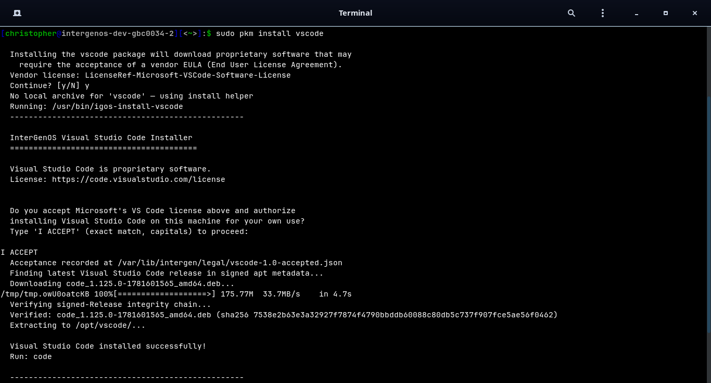
Task: Click the "installing Visual Studio Code on this machine" line
Action: 157,221
